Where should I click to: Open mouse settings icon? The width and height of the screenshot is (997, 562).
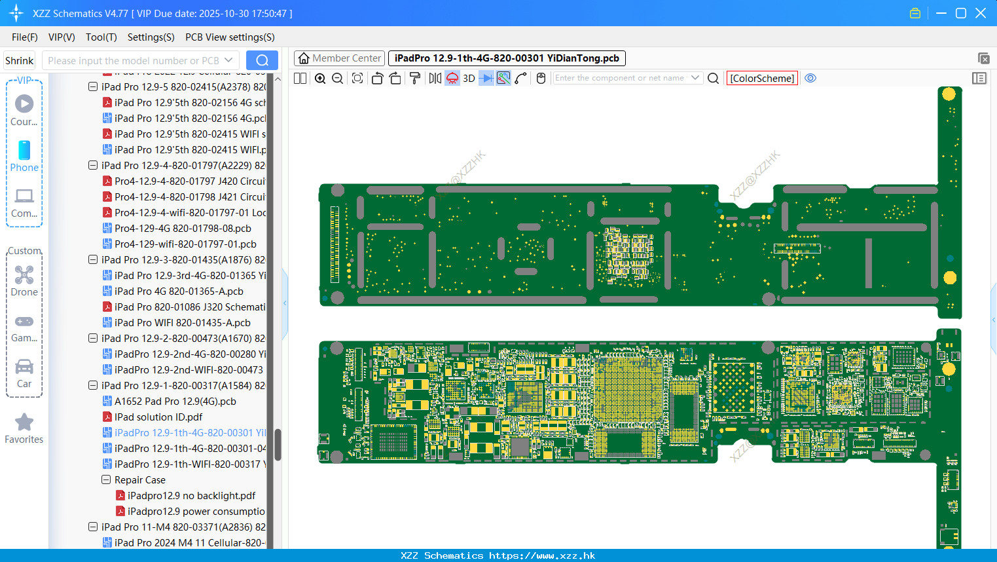tap(541, 78)
